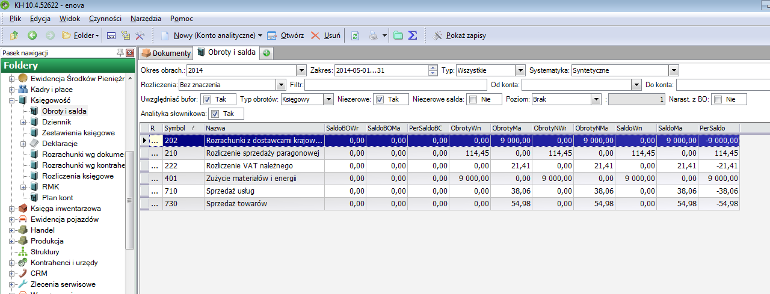Open the Pomoc menu
770x294 pixels.
click(182, 19)
